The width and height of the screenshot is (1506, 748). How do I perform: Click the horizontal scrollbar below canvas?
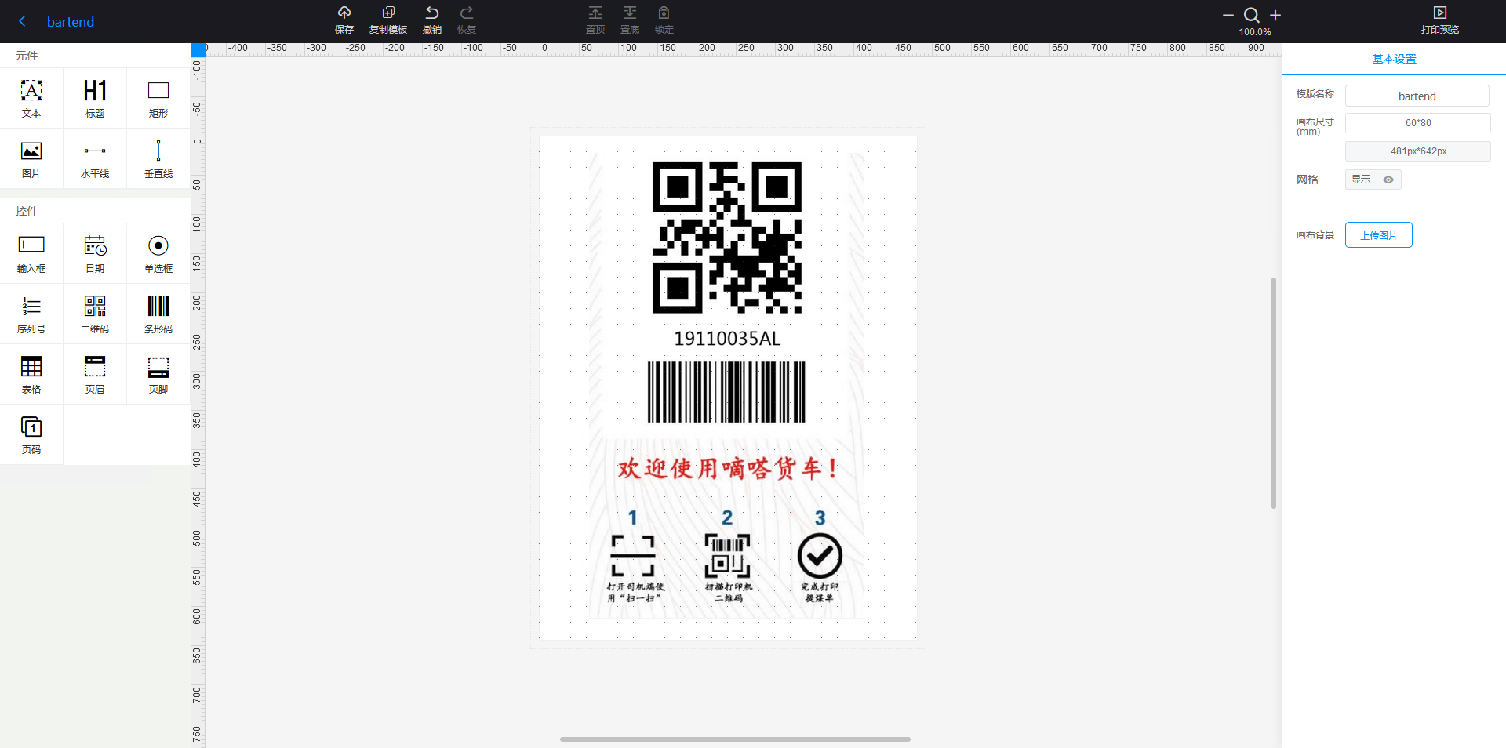pos(735,739)
